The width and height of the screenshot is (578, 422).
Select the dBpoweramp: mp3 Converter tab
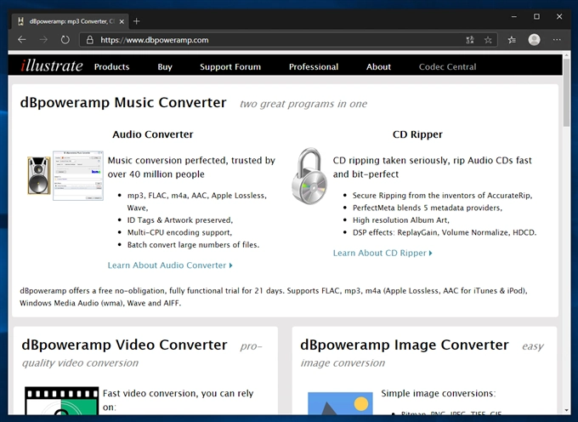point(70,21)
